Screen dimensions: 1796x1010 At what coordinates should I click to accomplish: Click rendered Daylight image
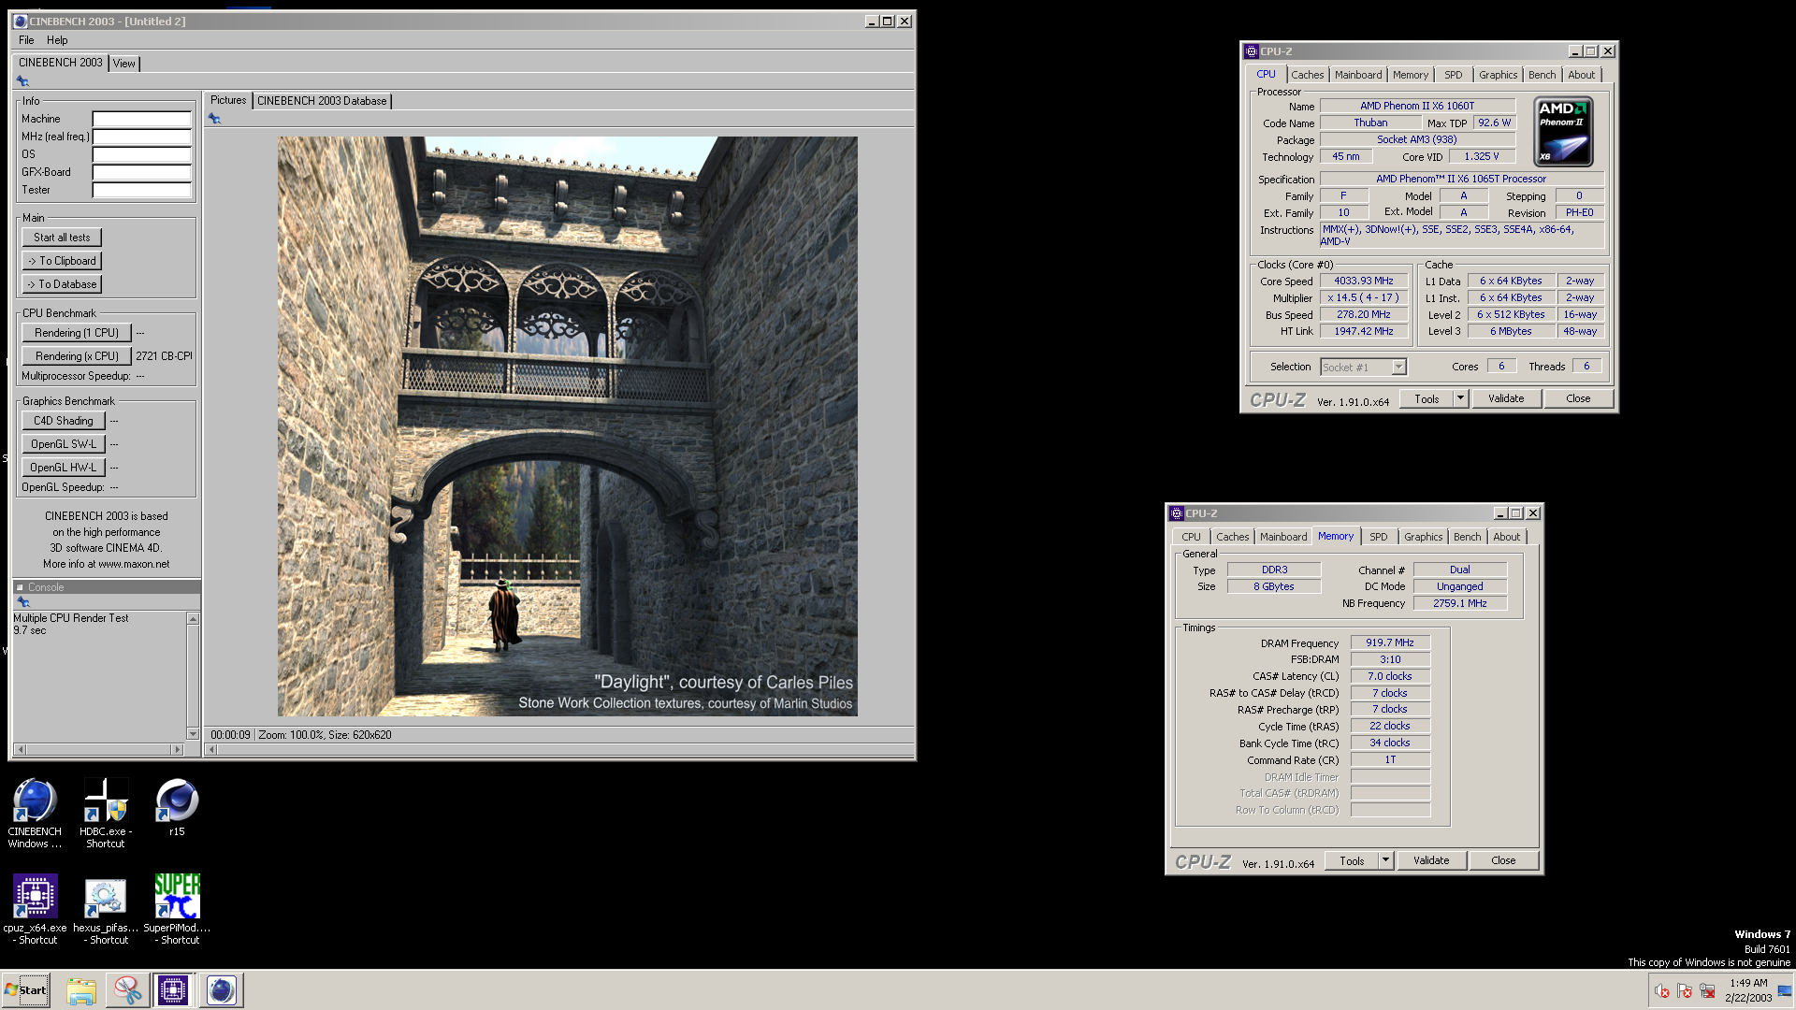pos(568,426)
